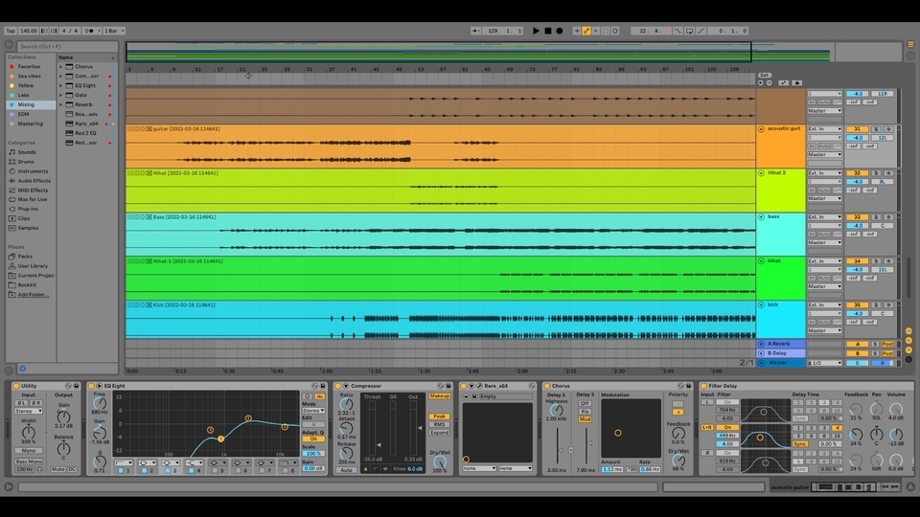The image size is (920, 517).
Task: Stop playback with the Stop button
Action: [548, 31]
